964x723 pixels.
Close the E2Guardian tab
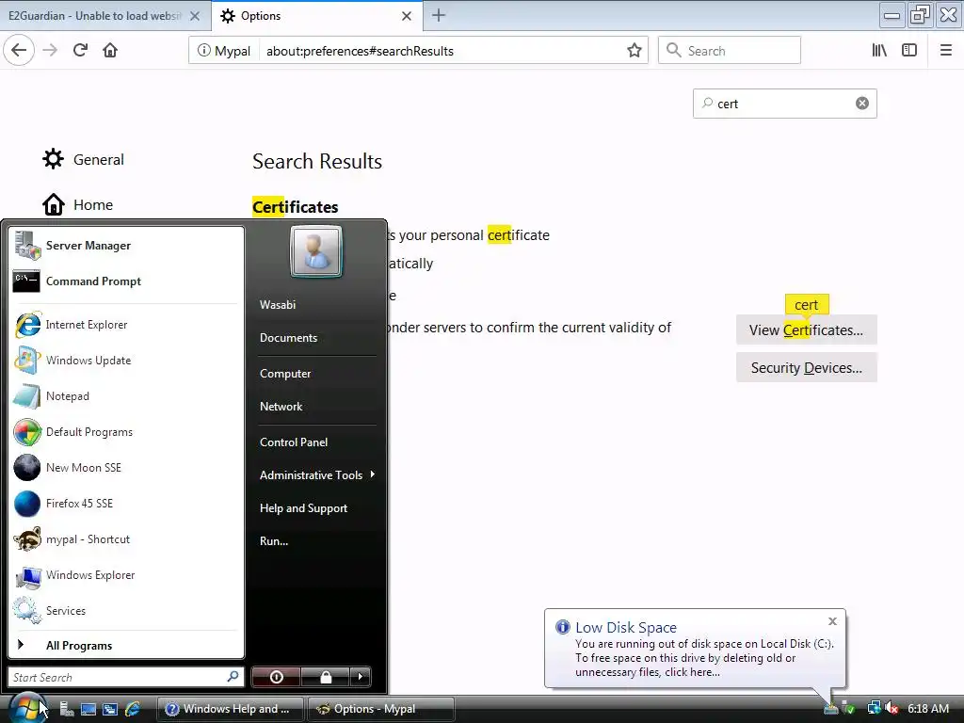[x=195, y=16]
